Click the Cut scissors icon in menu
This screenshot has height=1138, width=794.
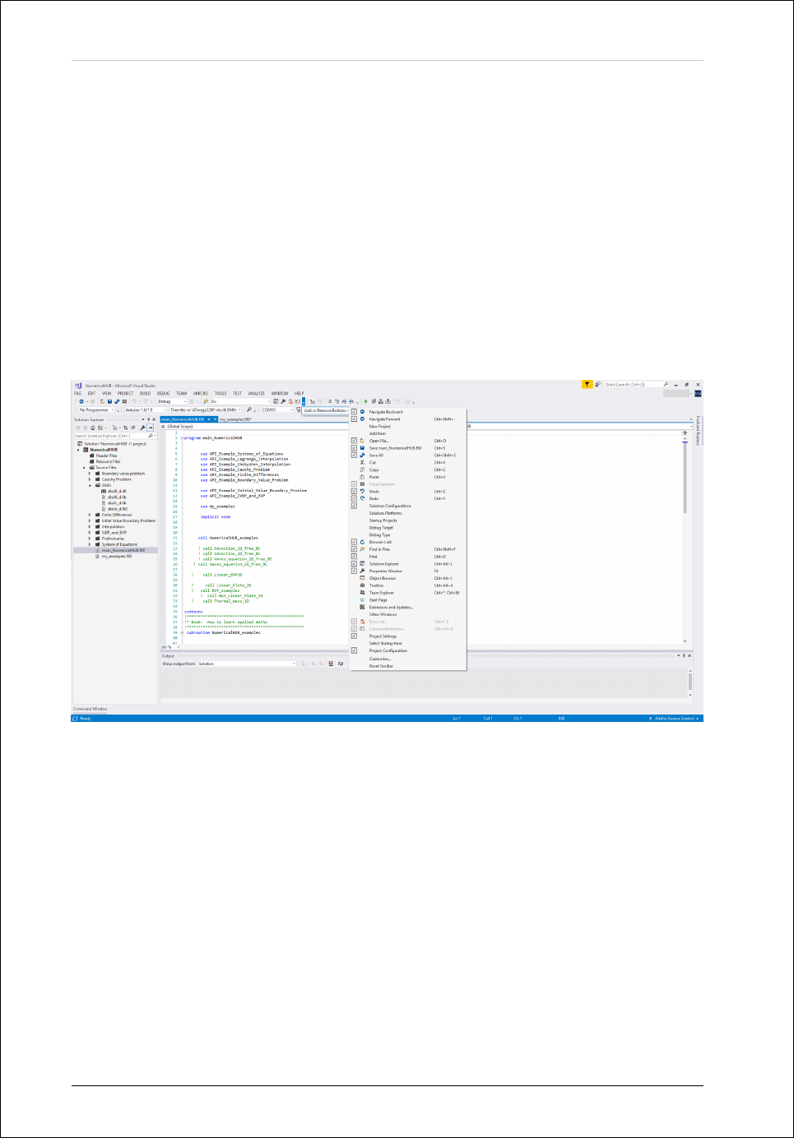(x=362, y=462)
